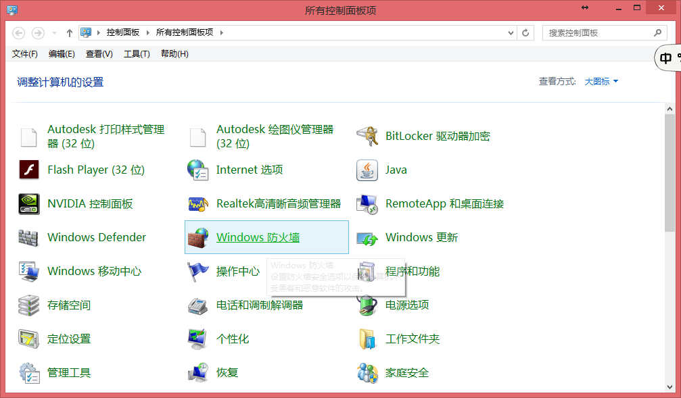Refresh the control panel view
Image resolution: width=681 pixels, height=398 pixels.
[525, 32]
